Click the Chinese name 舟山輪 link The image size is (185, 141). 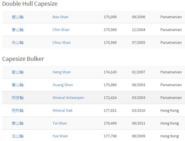coord(18,43)
